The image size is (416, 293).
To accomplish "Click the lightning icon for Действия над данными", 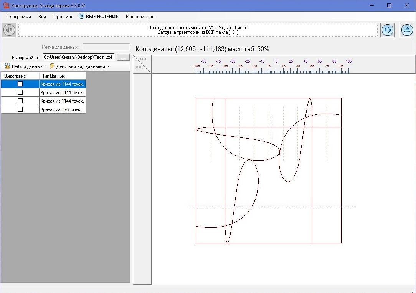I will point(52,66).
